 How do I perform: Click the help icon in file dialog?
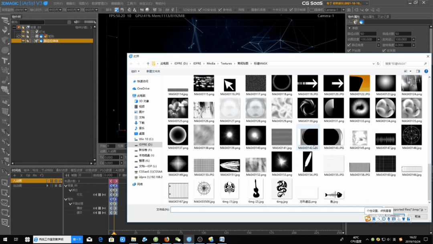click(426, 71)
